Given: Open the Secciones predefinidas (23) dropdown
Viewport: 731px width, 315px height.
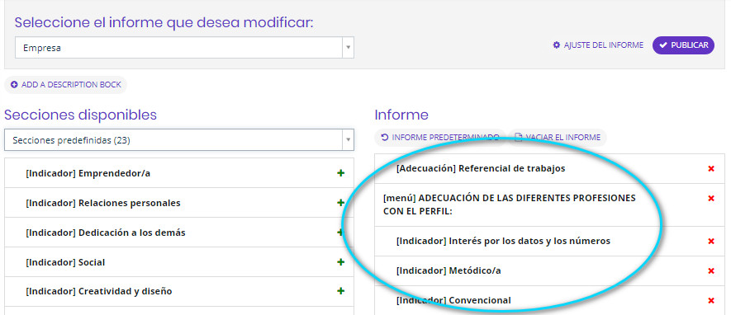Looking at the screenshot, I should [x=179, y=140].
